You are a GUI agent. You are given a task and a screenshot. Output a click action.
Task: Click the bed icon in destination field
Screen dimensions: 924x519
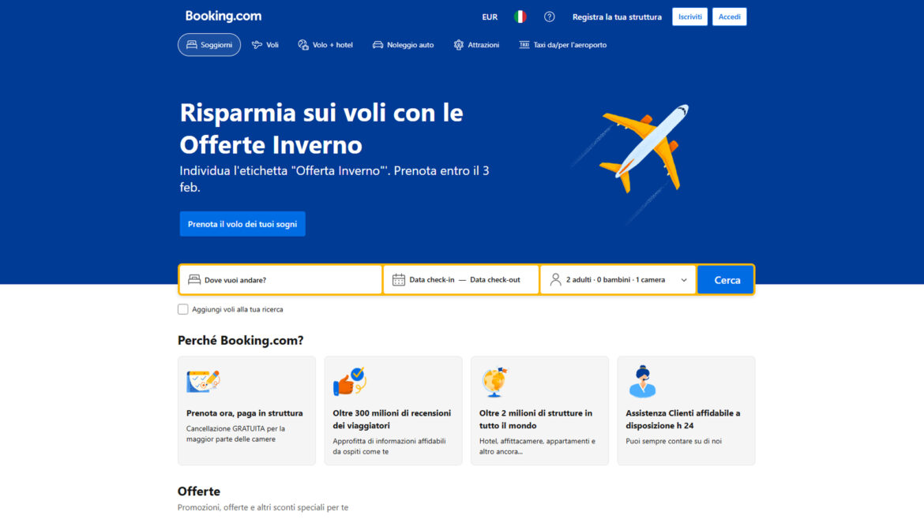click(193, 279)
